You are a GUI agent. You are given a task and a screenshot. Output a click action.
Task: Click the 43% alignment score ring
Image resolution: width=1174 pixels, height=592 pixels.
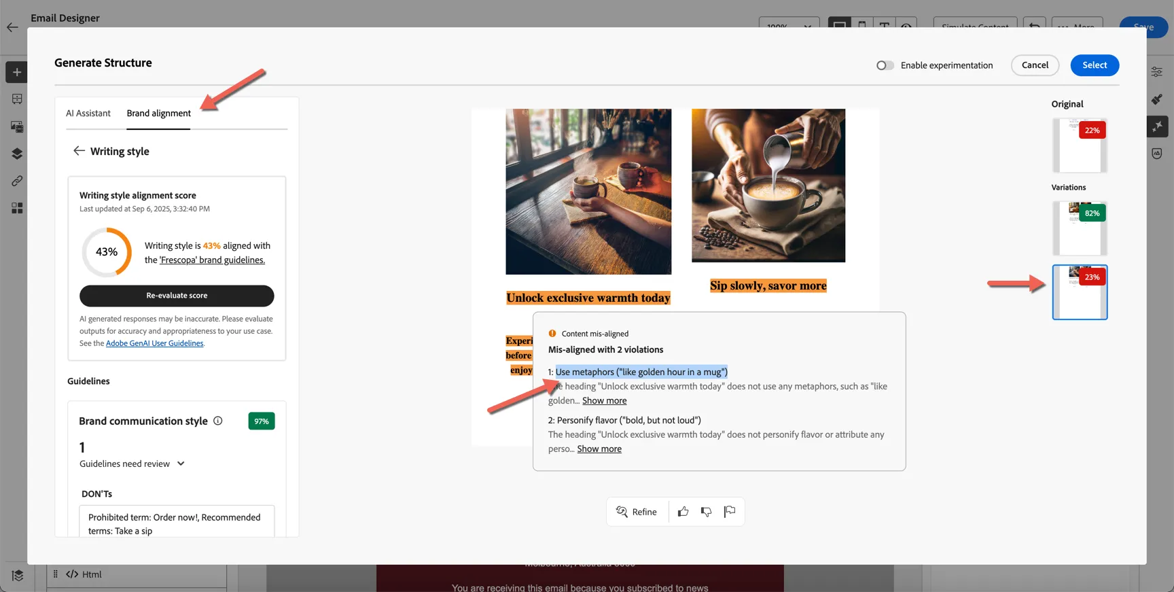(107, 252)
